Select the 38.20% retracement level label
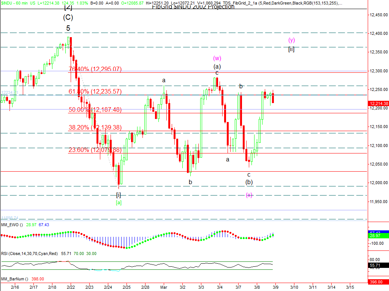The height and width of the screenshot is (291, 389). click(95, 128)
